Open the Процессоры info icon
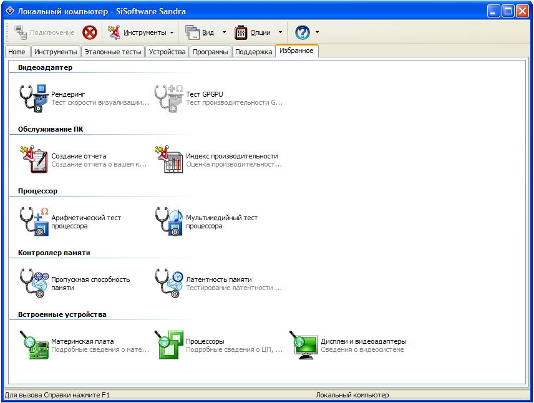Screen dimensions: 534x403 (168, 345)
